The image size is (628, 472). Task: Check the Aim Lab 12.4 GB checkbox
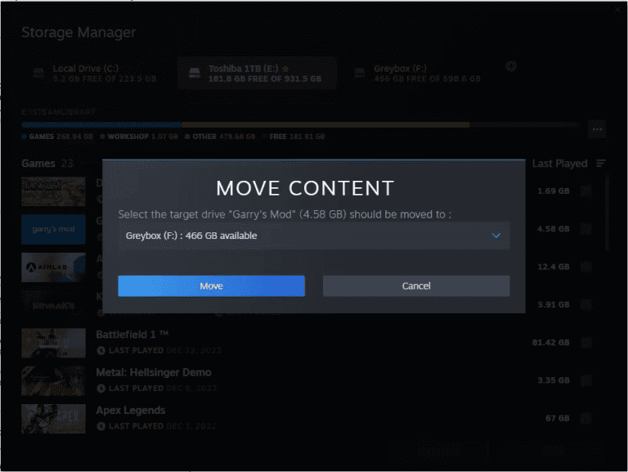586,267
